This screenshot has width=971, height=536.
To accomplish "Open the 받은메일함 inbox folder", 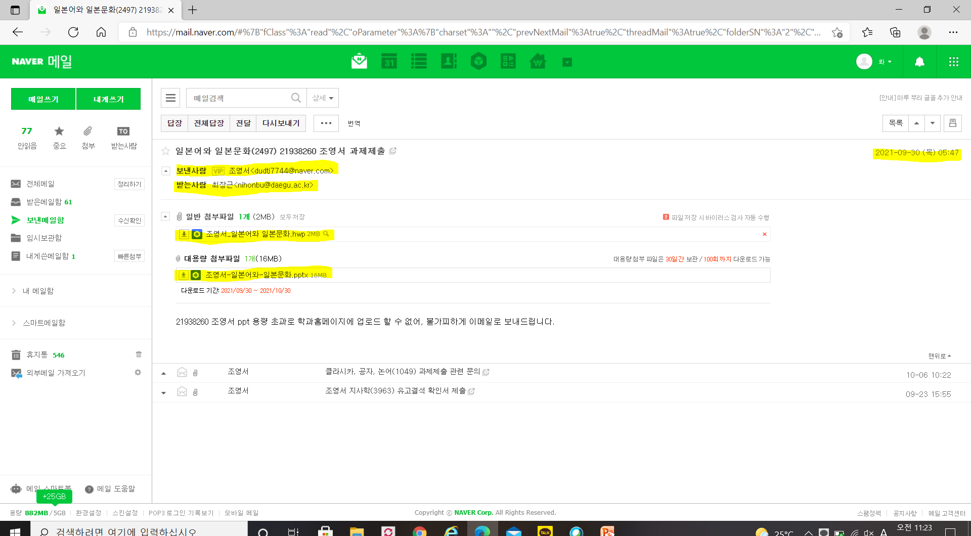I will coord(44,202).
